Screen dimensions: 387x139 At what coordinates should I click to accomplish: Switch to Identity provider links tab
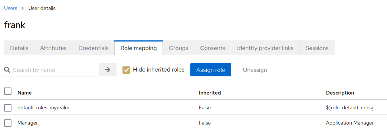(265, 48)
